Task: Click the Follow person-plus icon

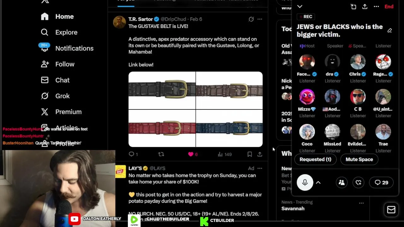Action: 45,64
